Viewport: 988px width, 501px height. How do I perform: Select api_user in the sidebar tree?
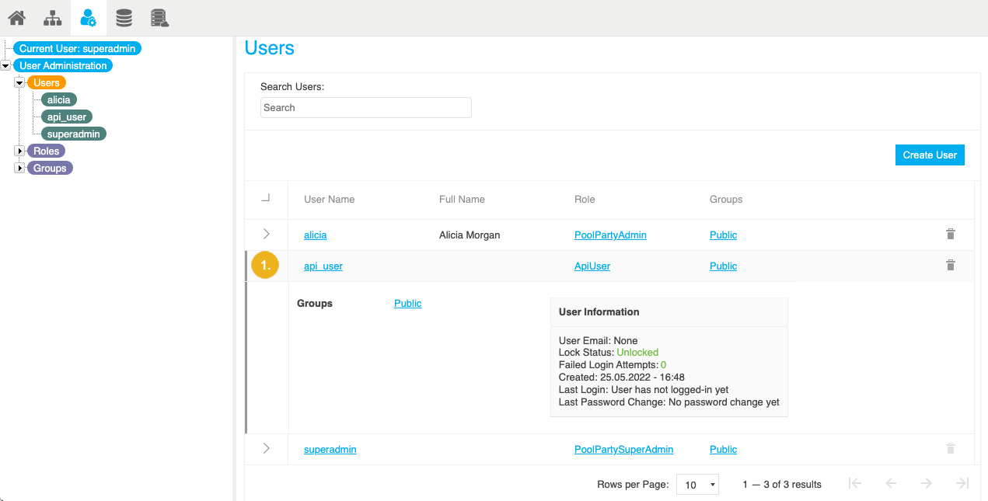coord(67,117)
